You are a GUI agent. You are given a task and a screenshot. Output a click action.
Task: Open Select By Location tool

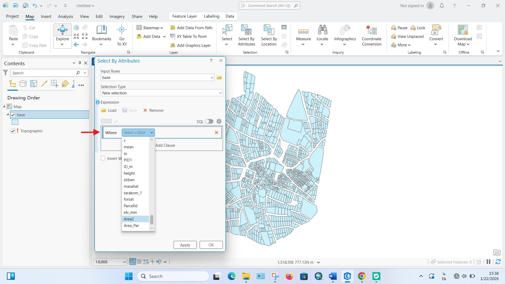tap(269, 35)
